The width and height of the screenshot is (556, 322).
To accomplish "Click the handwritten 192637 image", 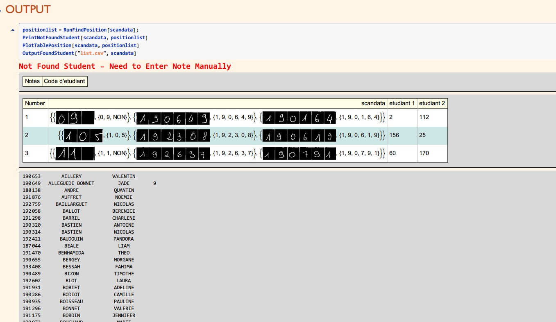I will (x=174, y=153).
